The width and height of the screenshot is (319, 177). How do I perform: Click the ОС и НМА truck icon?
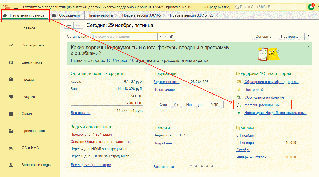click(11, 148)
